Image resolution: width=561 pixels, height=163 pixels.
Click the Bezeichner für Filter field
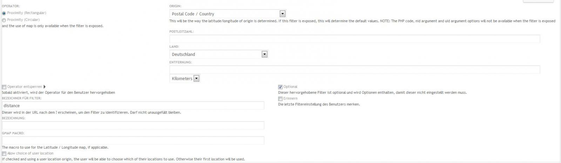133,106
